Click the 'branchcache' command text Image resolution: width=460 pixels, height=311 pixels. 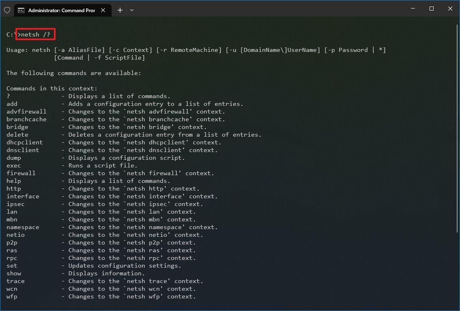click(x=26, y=119)
